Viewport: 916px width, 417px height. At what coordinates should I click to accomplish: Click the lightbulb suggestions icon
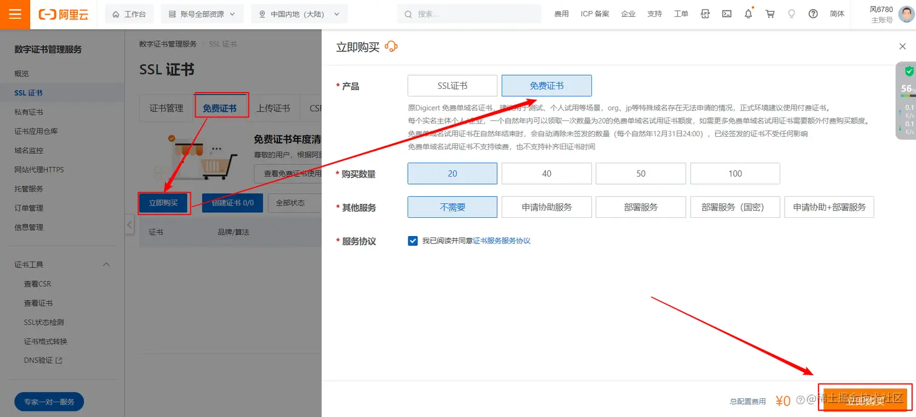(x=791, y=14)
